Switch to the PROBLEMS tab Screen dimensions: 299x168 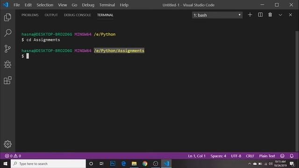(x=30, y=15)
